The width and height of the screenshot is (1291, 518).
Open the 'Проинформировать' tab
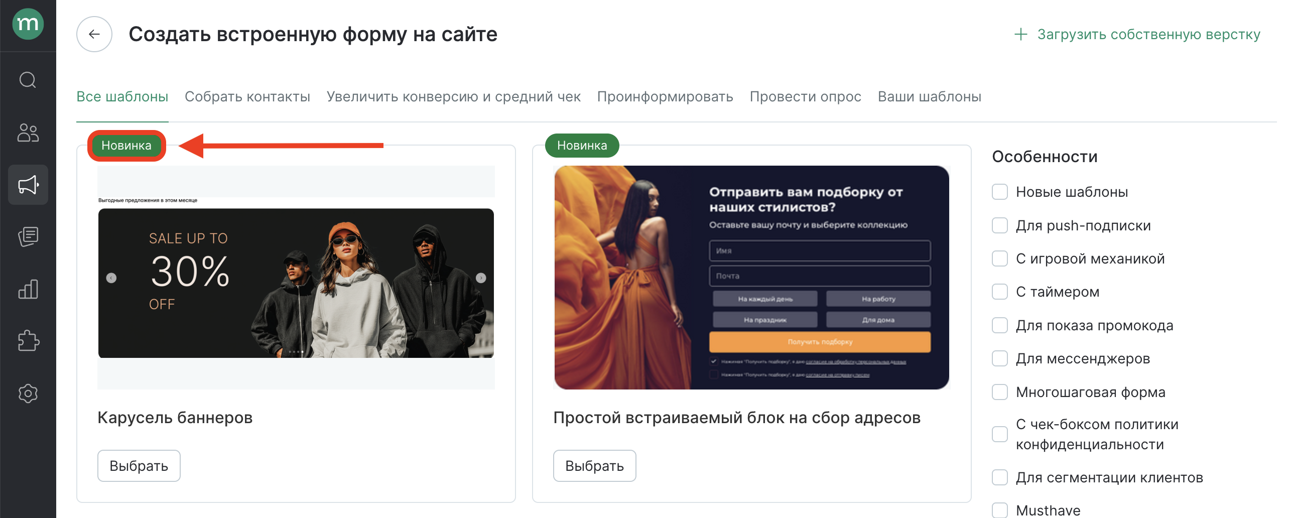tap(665, 96)
